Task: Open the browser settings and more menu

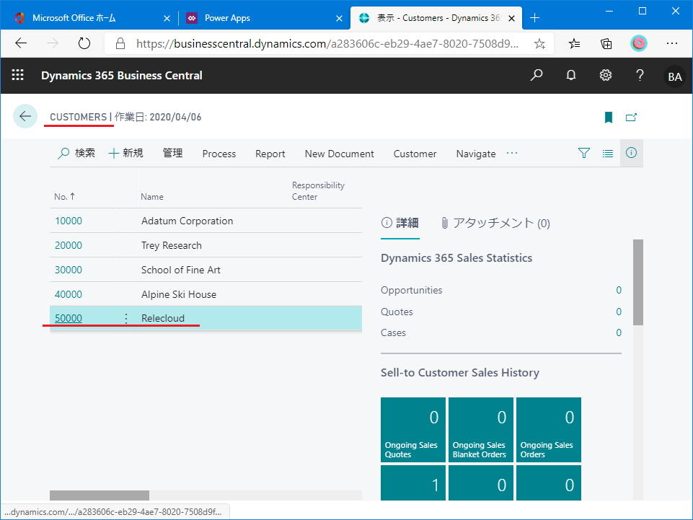Action: pos(672,43)
